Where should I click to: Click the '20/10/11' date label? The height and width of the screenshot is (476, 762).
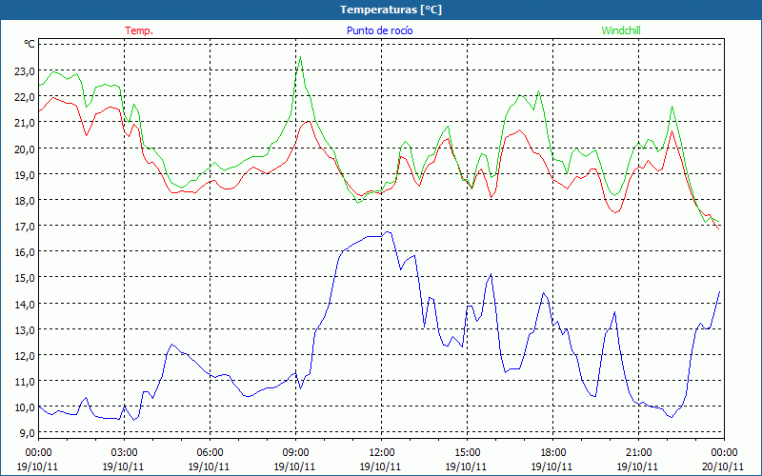(x=723, y=466)
